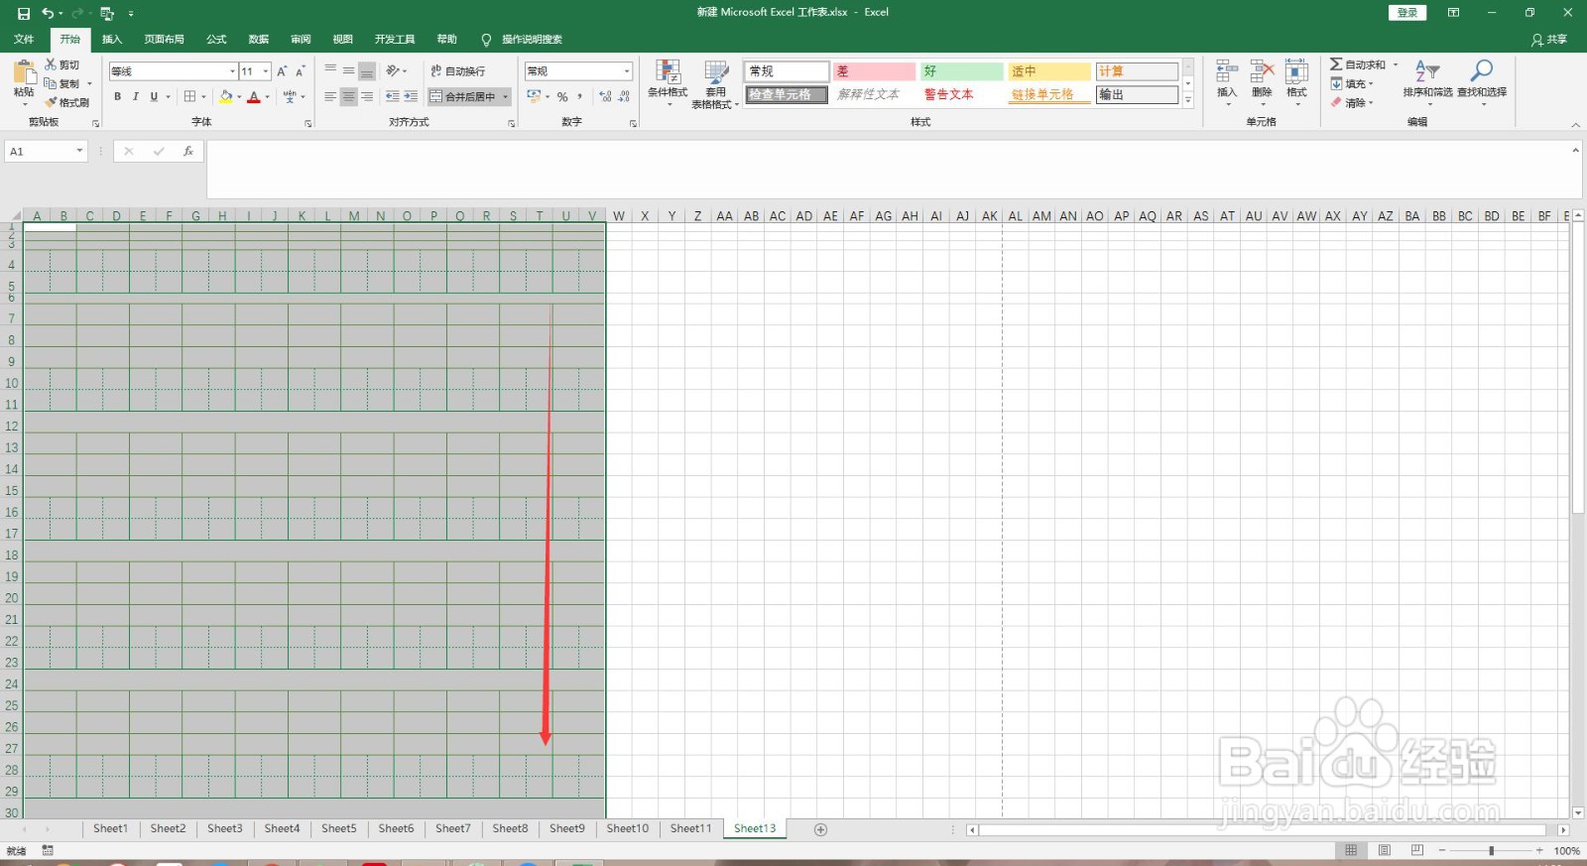Switch to the Data (数据) tab
1587x866 pixels.
coord(259,40)
